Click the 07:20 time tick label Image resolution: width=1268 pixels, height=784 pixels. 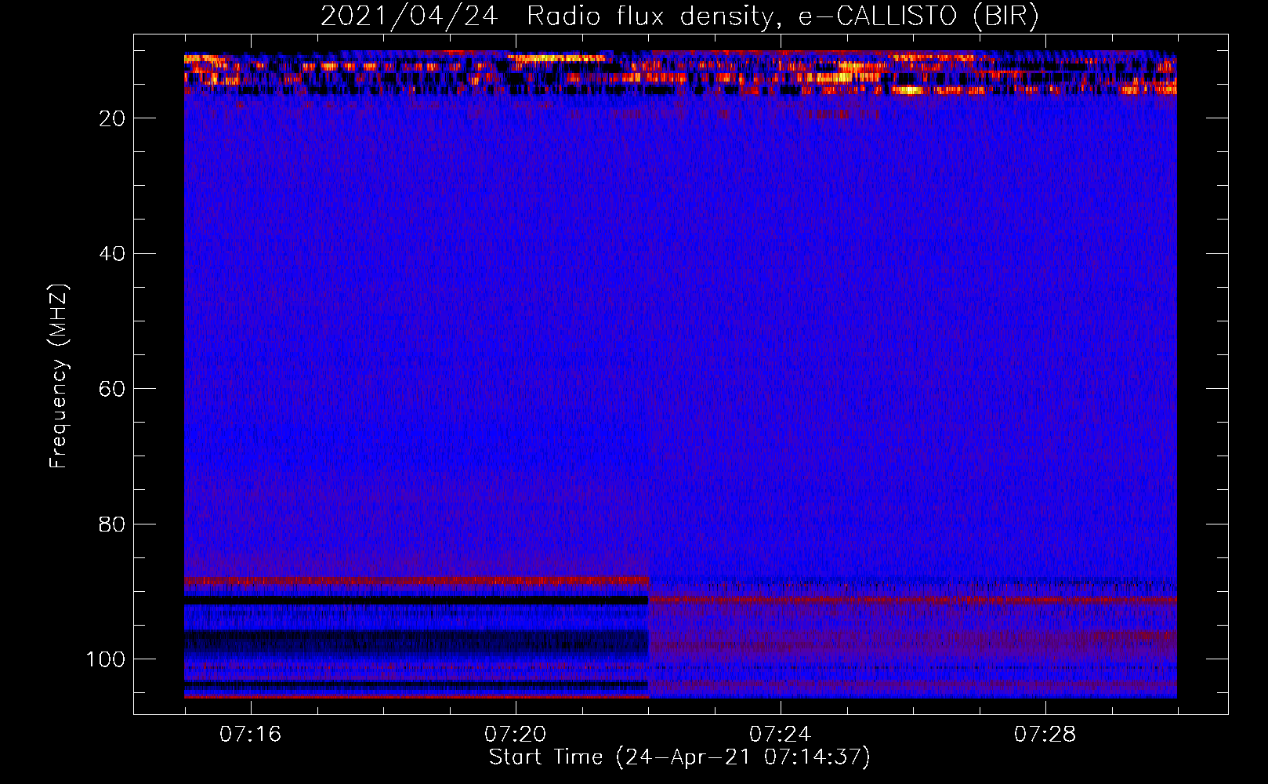(x=516, y=735)
